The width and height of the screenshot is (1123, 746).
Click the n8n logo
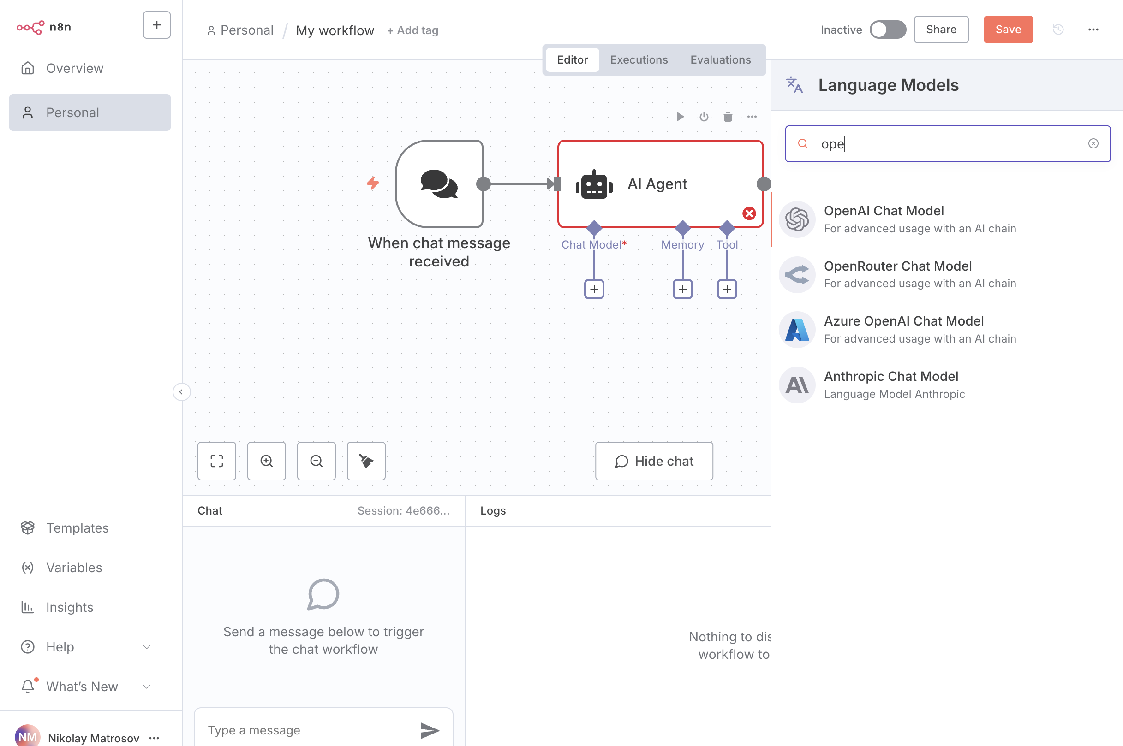[44, 27]
